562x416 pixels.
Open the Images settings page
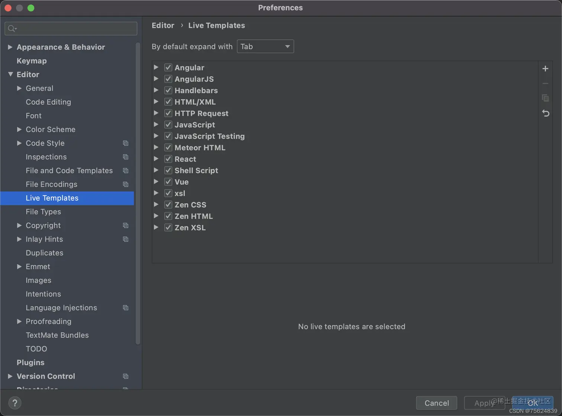[x=38, y=281]
